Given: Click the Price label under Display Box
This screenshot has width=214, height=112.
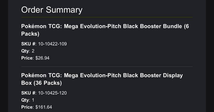Looking at the screenshot, I should pyautogui.click(x=27, y=107).
